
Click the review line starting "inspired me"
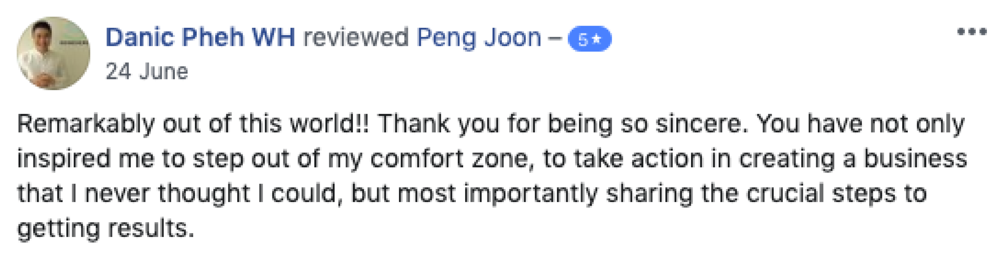pyautogui.click(x=492, y=159)
